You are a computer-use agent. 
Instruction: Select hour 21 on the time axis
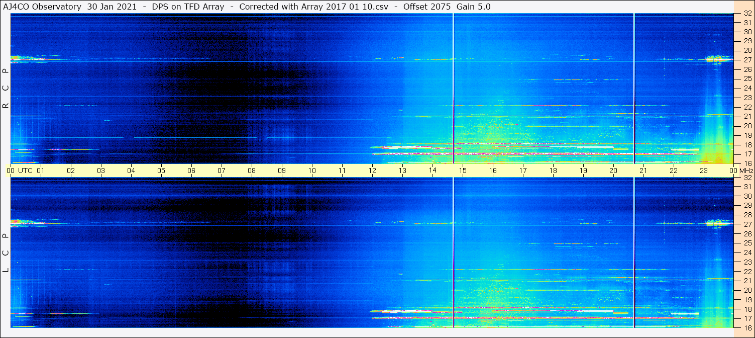(643, 171)
